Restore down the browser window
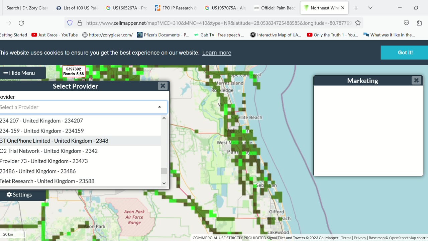 pyautogui.click(x=416, y=8)
